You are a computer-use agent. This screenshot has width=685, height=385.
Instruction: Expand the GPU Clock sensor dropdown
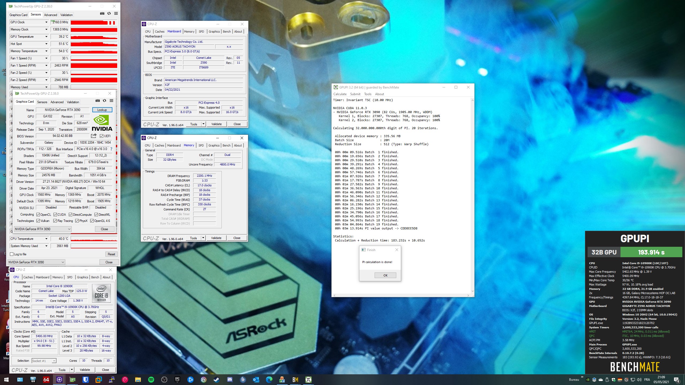click(46, 22)
